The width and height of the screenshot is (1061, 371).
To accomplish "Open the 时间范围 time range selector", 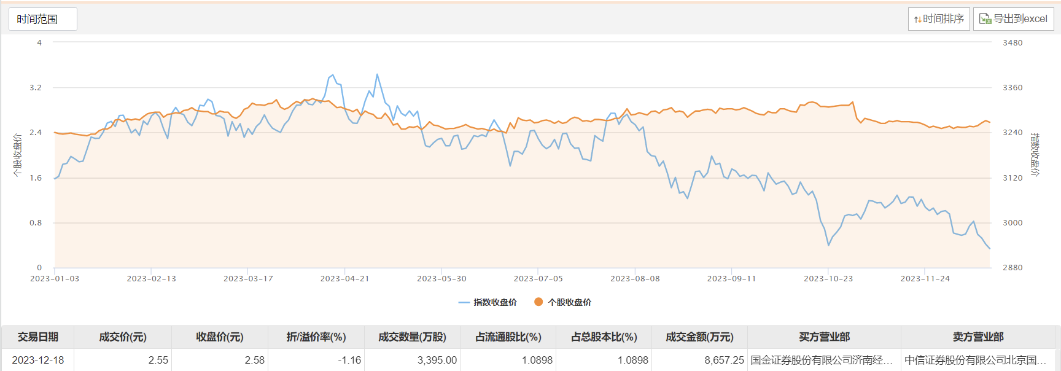I will point(42,19).
